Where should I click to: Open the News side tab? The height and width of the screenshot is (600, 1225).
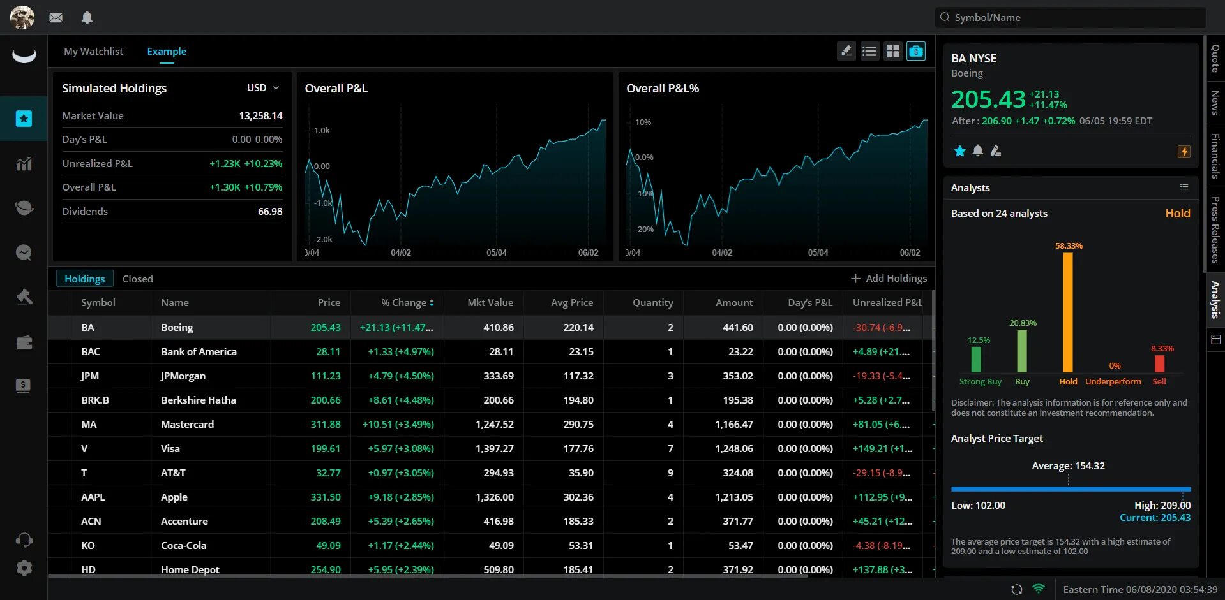point(1215,103)
